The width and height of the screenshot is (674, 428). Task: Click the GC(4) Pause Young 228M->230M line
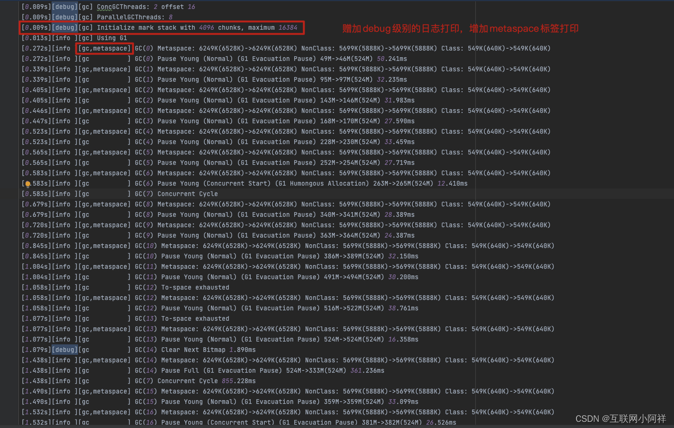pyautogui.click(x=218, y=142)
